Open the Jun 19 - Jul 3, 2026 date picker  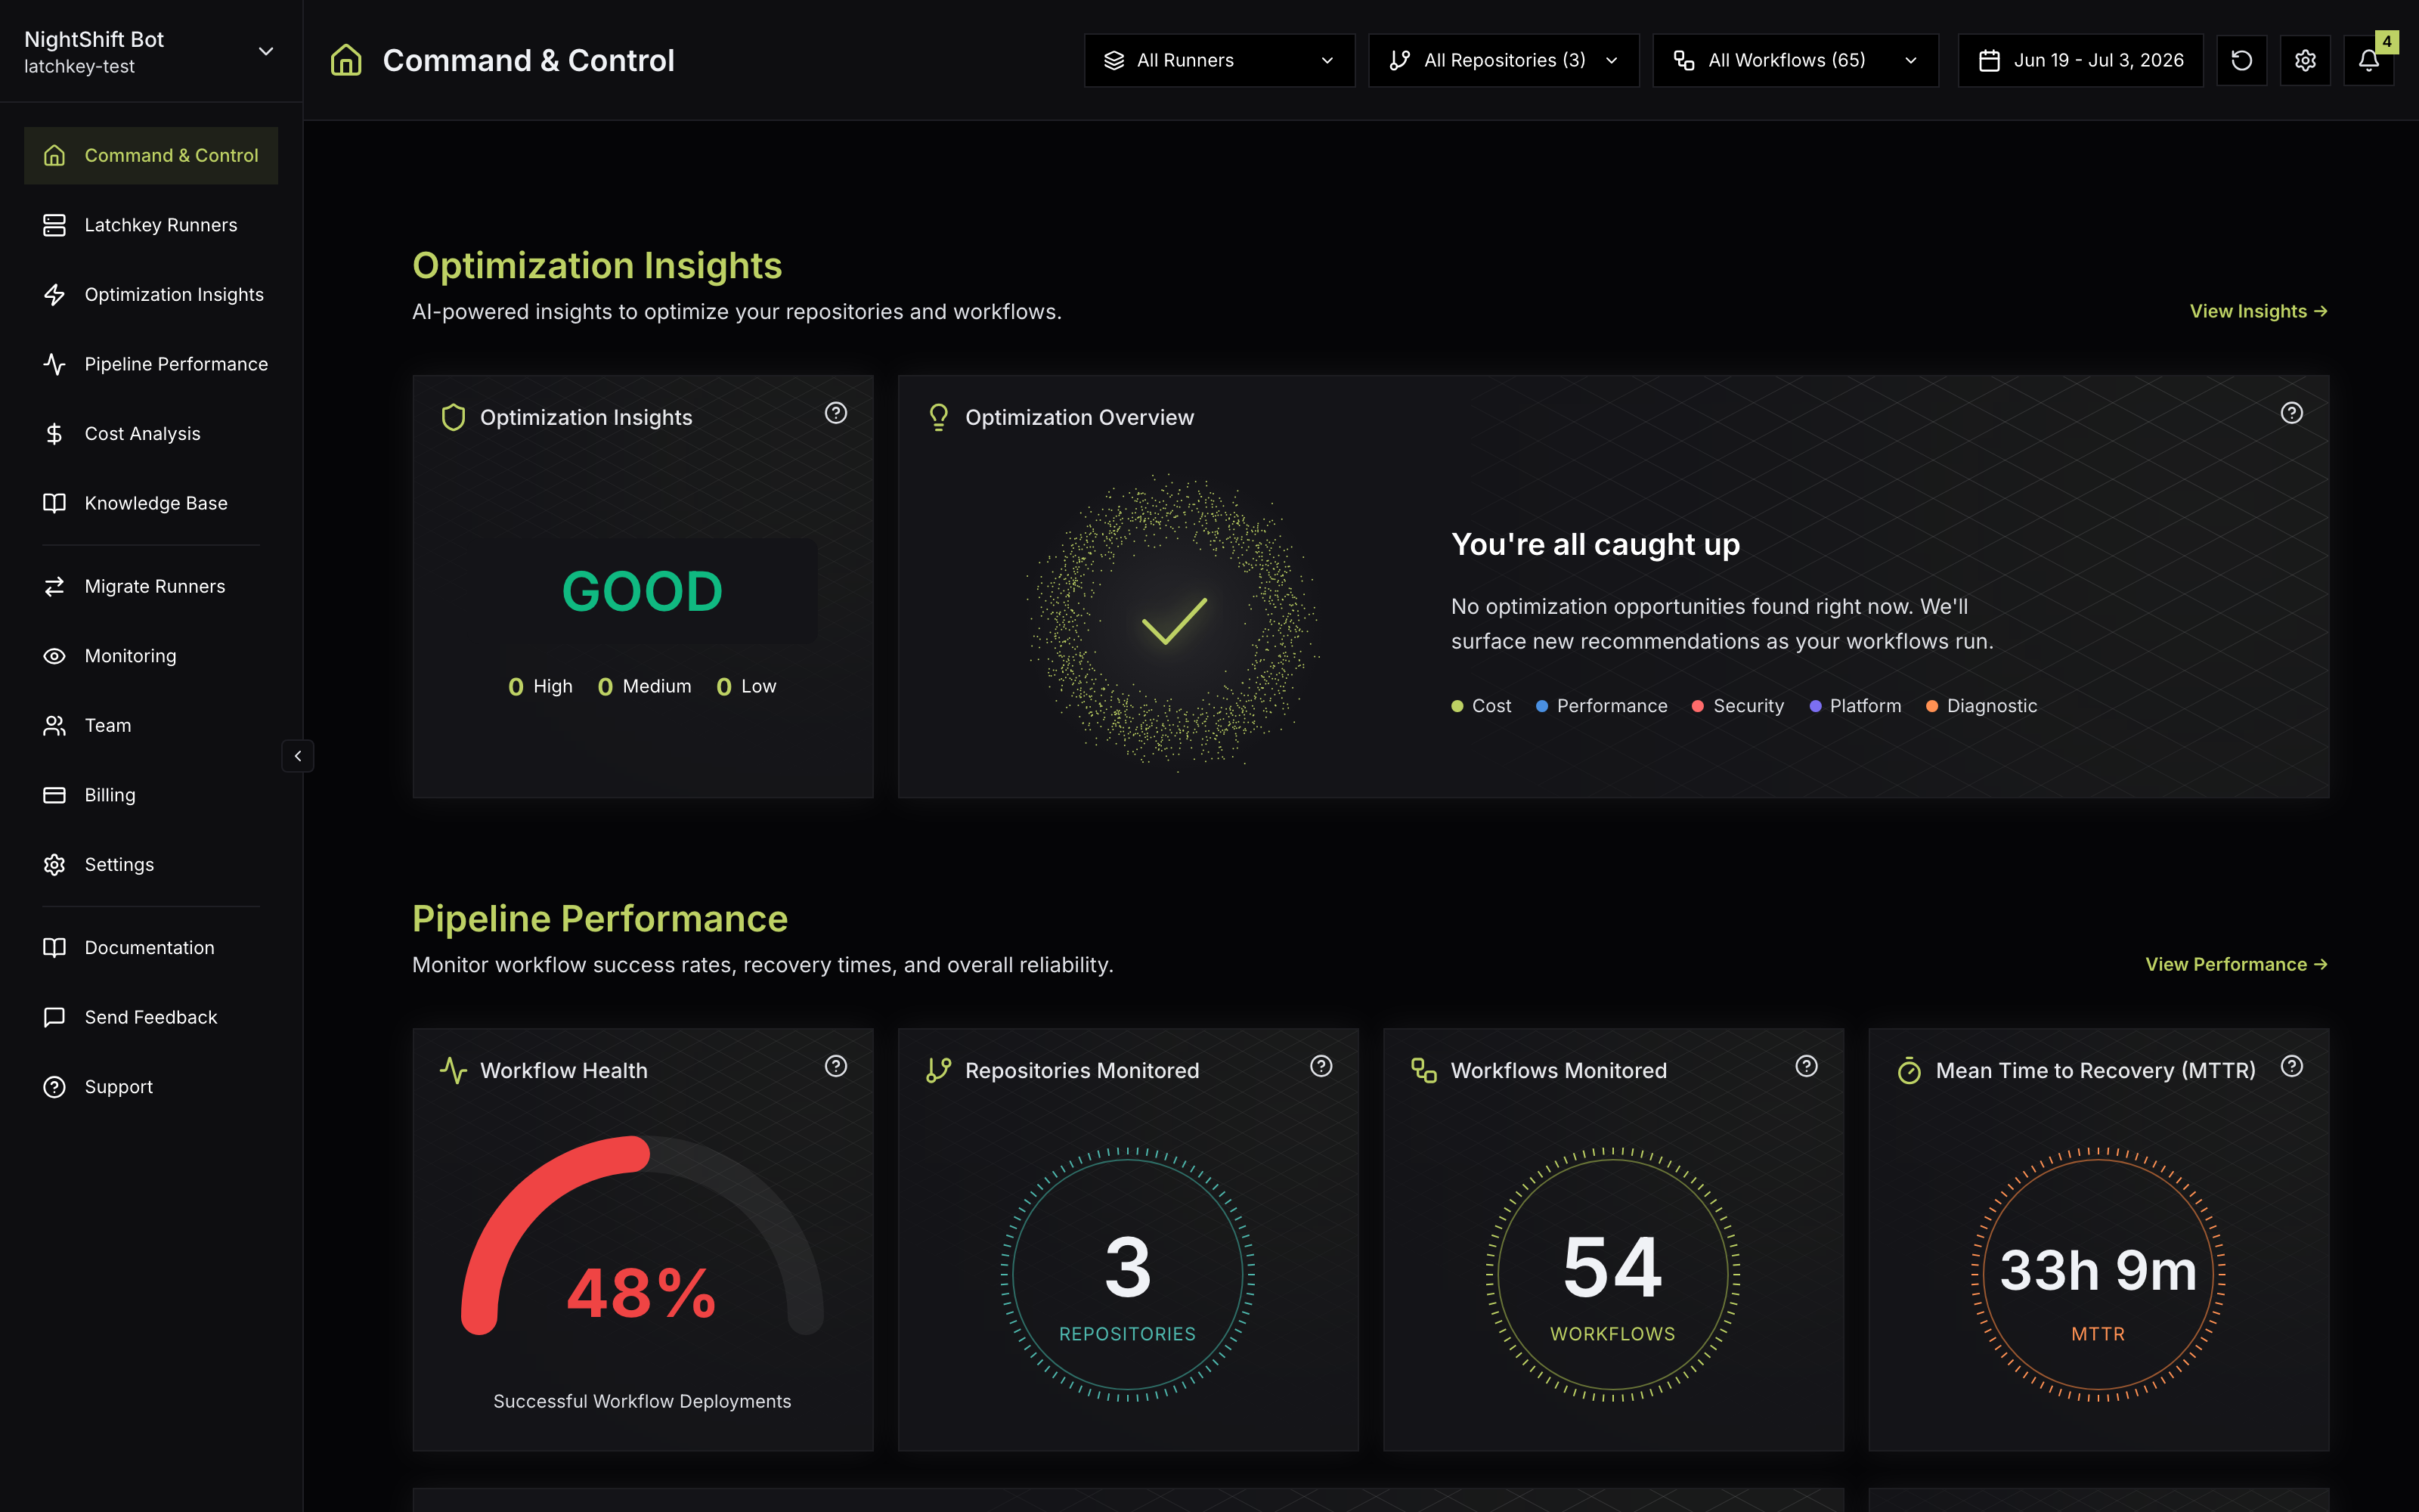point(2080,60)
